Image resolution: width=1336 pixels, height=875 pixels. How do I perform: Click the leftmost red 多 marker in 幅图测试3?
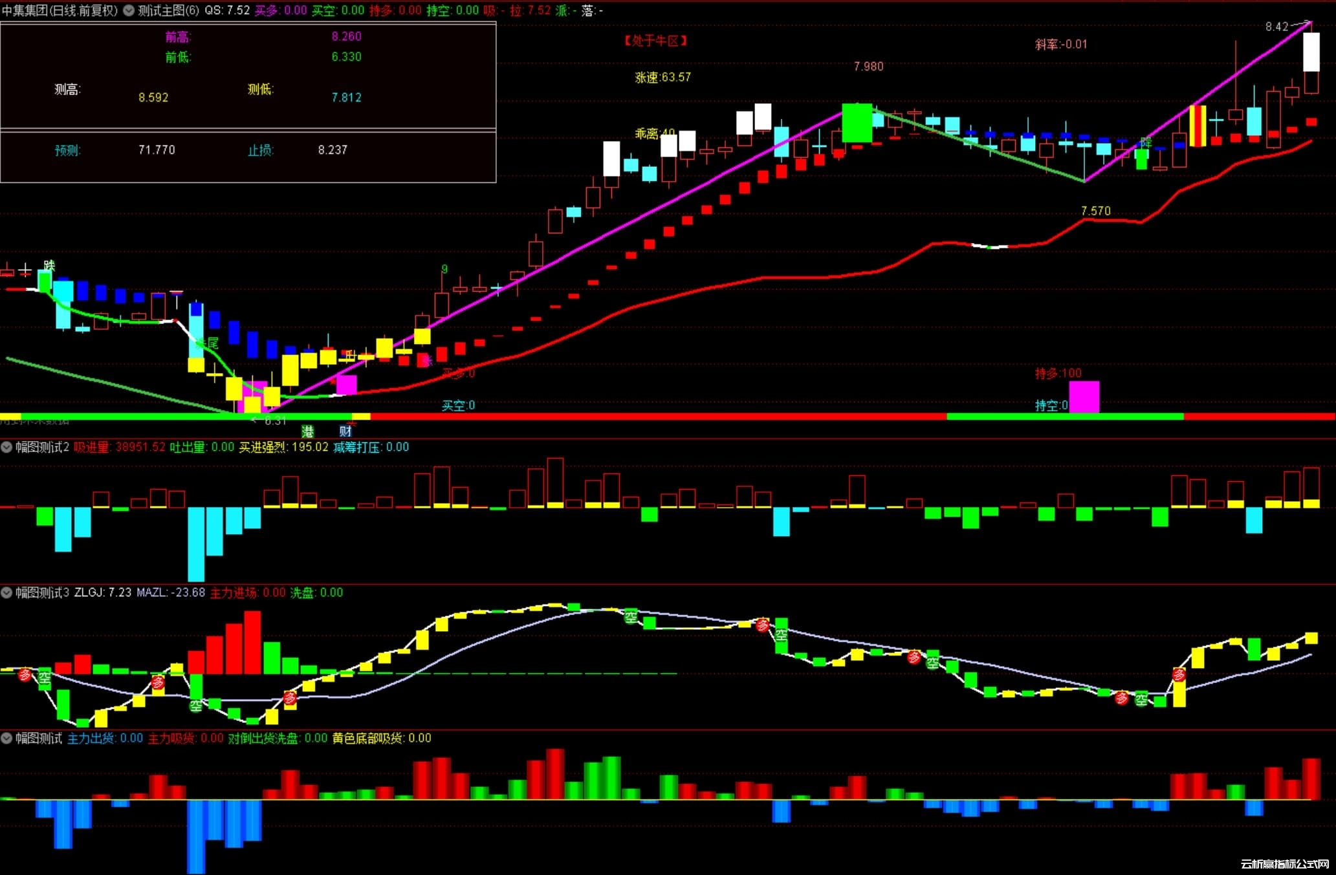point(25,675)
